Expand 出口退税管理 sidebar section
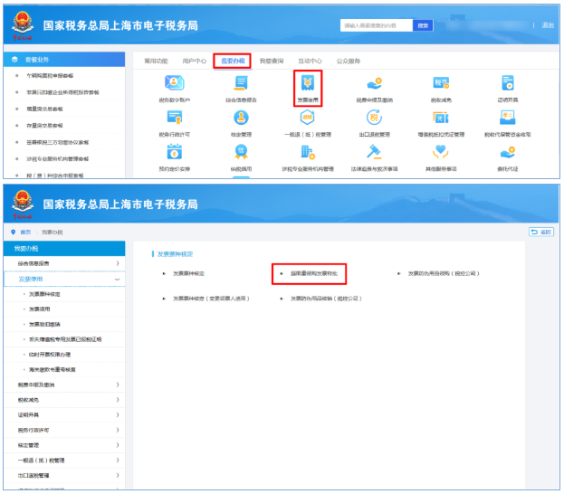564x494 pixels. point(64,475)
